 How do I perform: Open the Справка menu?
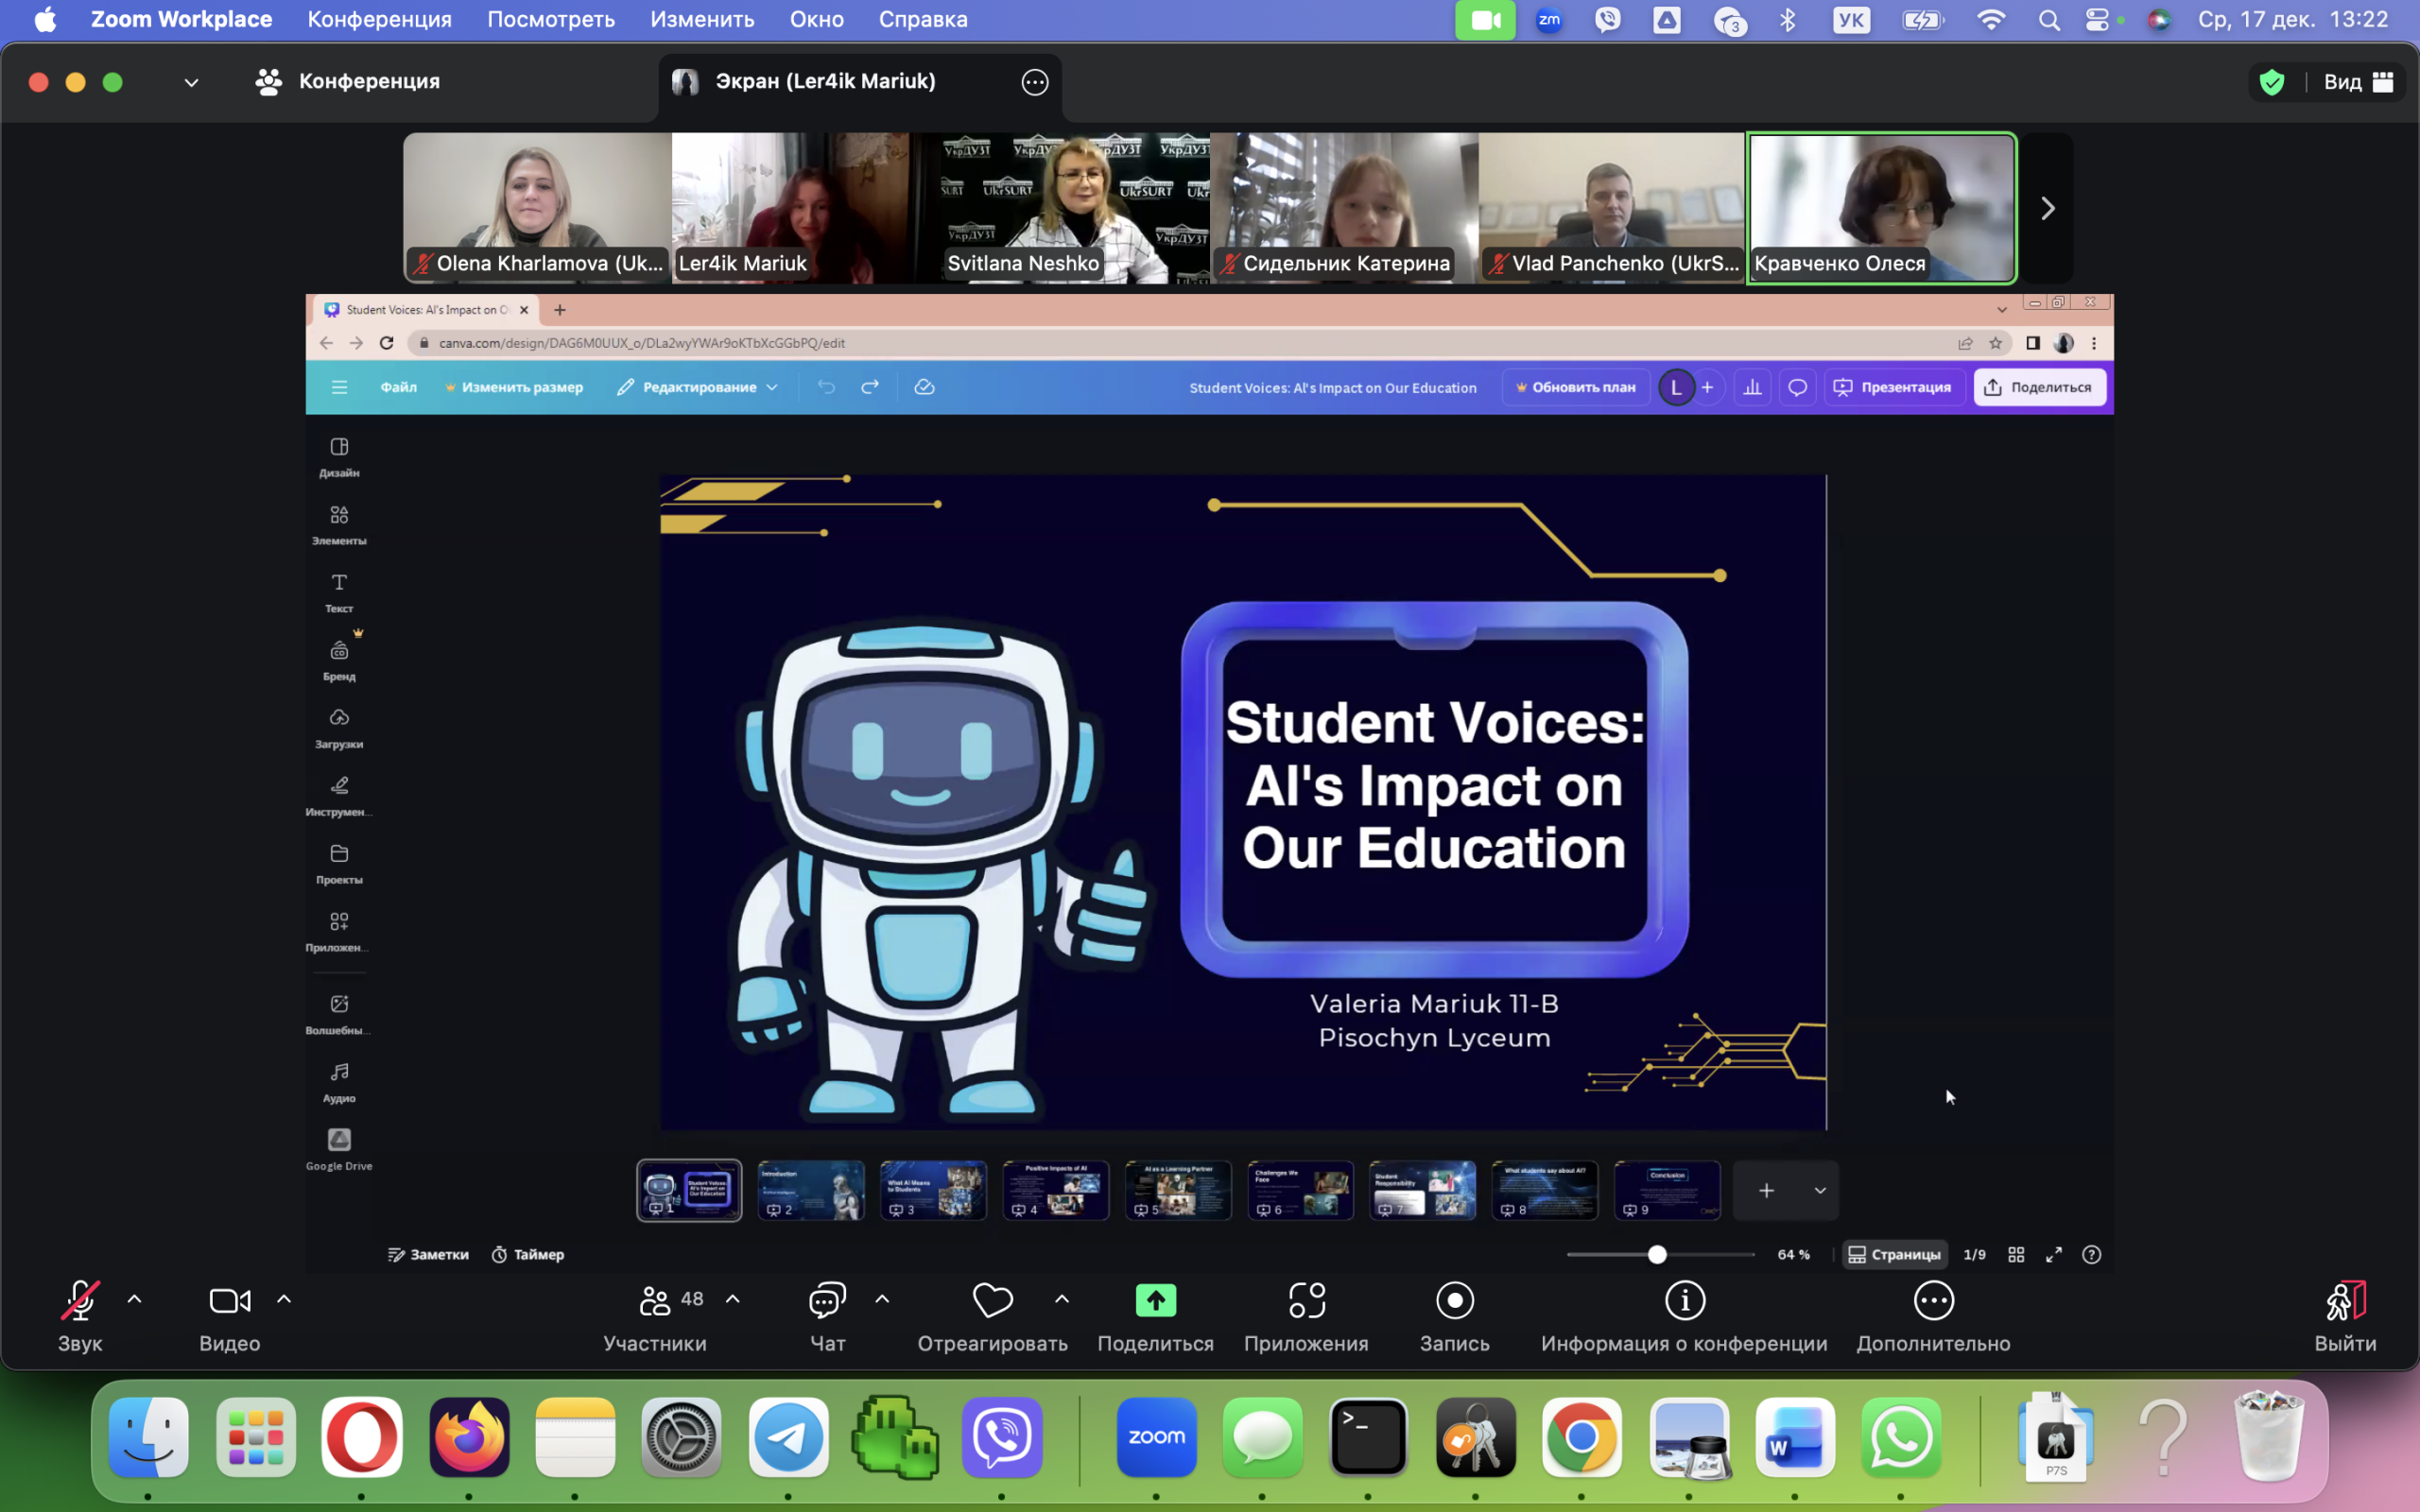922,19
